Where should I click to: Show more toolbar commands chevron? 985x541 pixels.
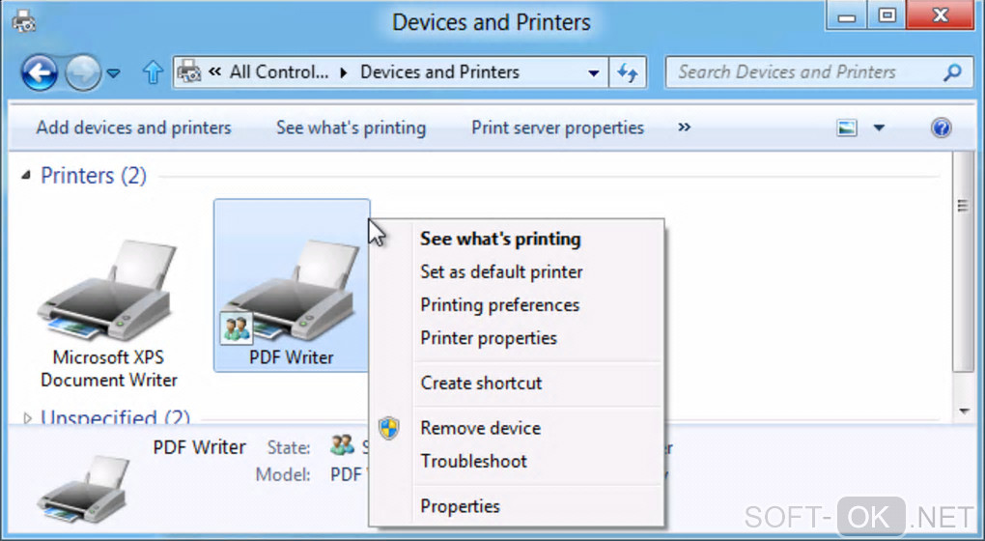click(x=684, y=128)
